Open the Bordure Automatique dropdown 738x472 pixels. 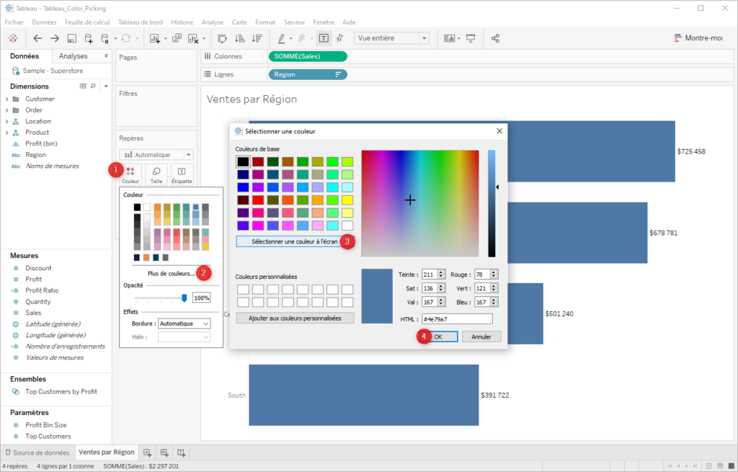[184, 324]
